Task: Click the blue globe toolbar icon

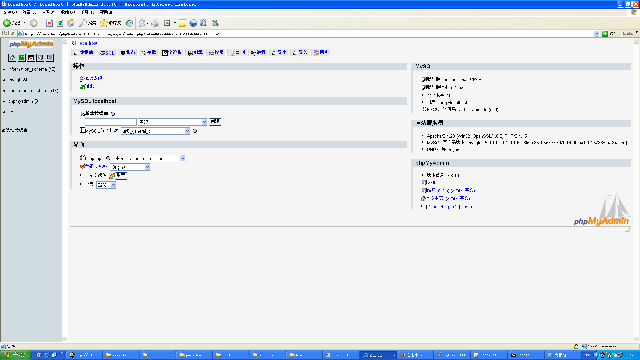Action: coord(193,23)
